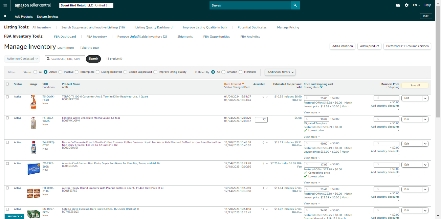Expand Additional filters dropdown
This screenshot has width=441, height=219.
280,72
